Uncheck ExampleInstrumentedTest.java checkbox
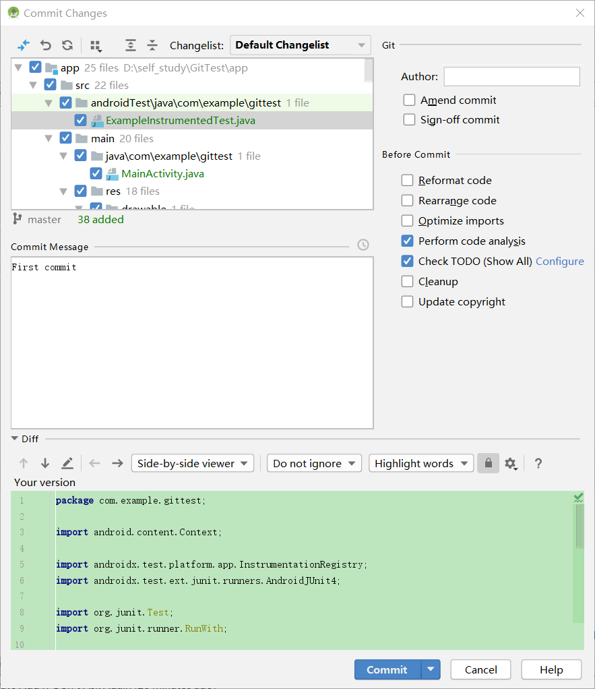This screenshot has height=689, width=595. (x=80, y=120)
